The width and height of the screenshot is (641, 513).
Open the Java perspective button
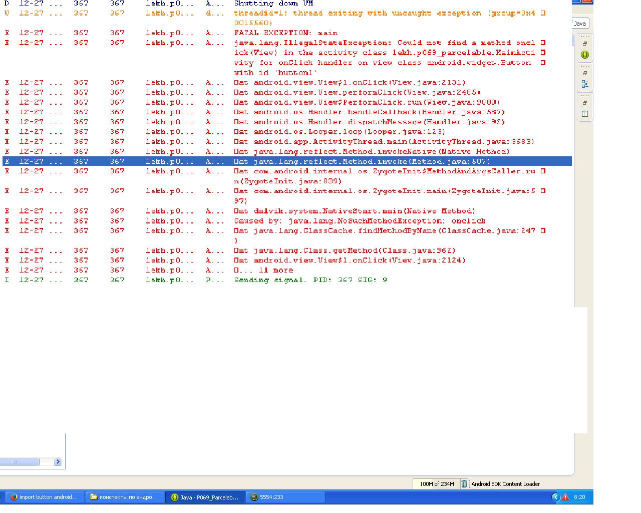pos(580,24)
